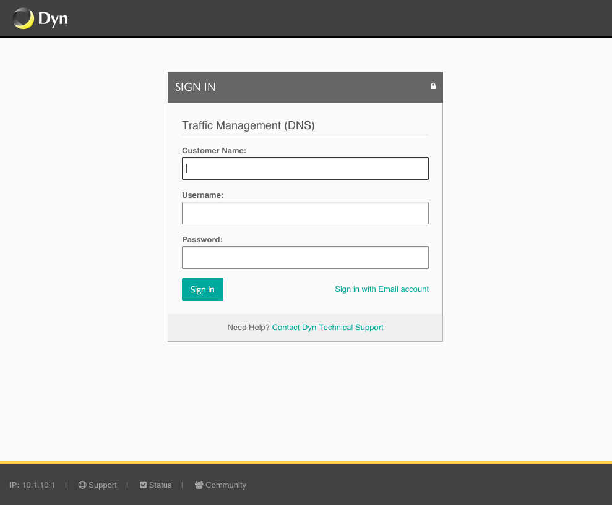Viewport: 612px width, 505px height.
Task: Click the Dyn crescent moon logo icon
Action: pos(23,19)
